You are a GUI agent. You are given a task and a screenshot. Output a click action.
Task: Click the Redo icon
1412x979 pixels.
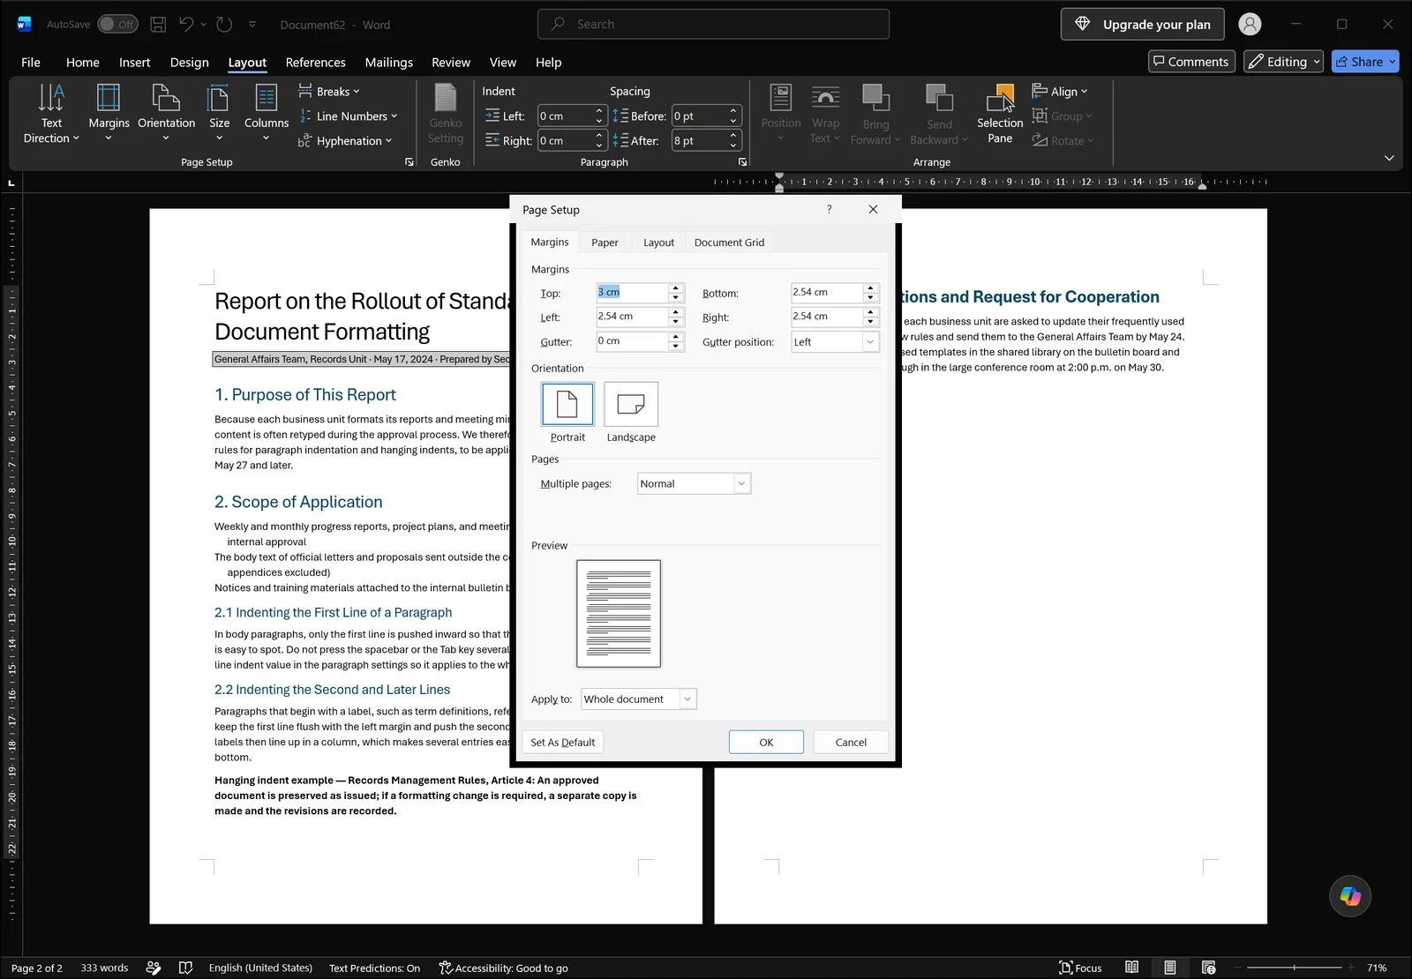[224, 25]
